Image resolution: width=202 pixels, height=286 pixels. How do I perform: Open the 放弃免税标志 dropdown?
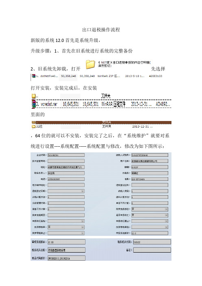[x=166, y=209]
